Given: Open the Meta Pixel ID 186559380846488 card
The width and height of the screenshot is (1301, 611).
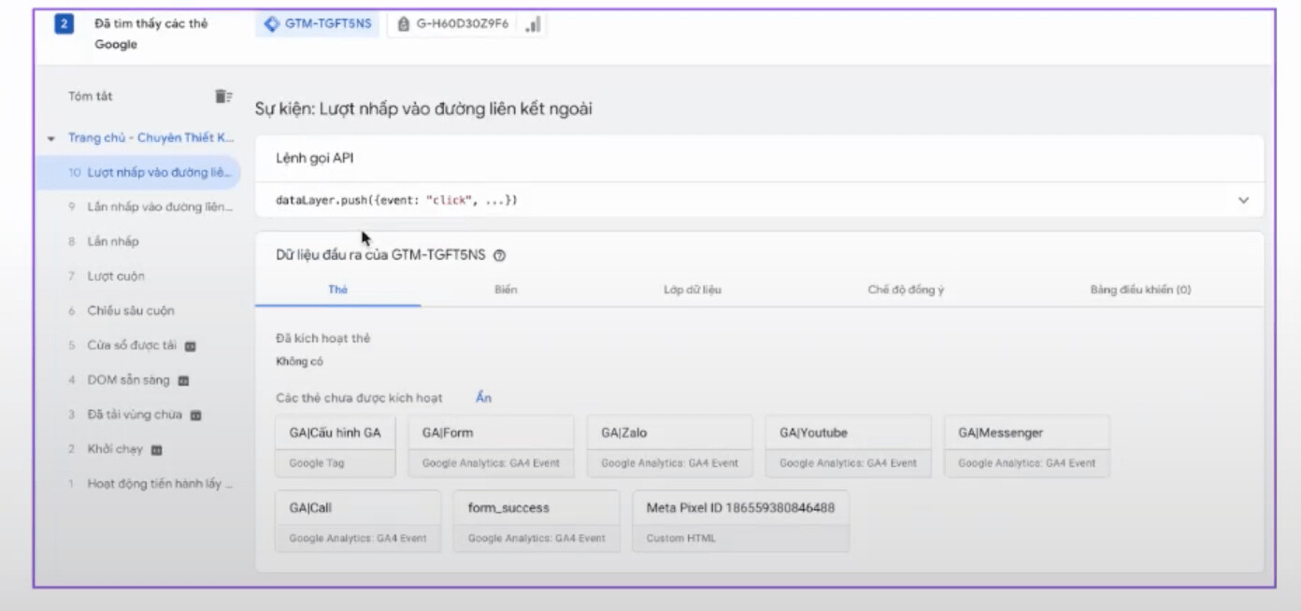Looking at the screenshot, I should coord(741,521).
